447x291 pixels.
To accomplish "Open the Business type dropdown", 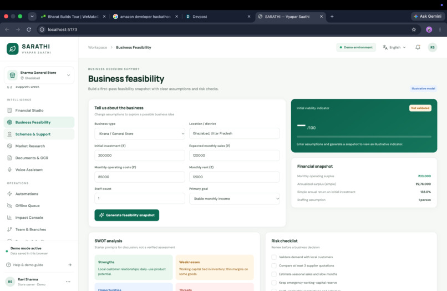I will 140,134.
